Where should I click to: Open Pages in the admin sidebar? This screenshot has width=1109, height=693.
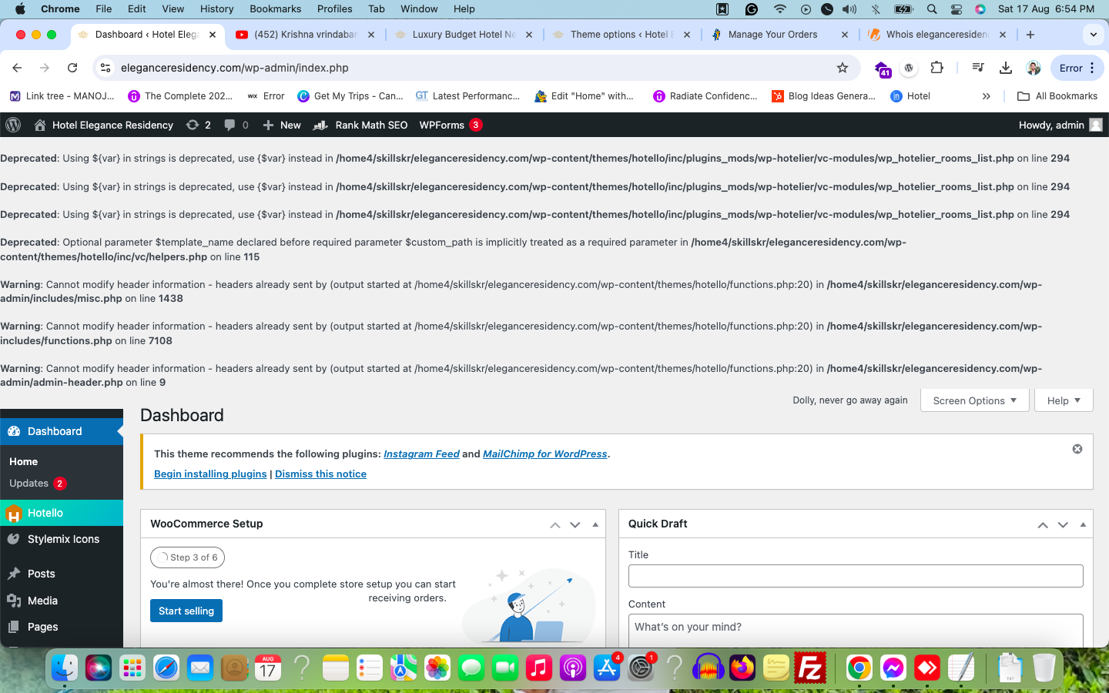(x=62, y=627)
